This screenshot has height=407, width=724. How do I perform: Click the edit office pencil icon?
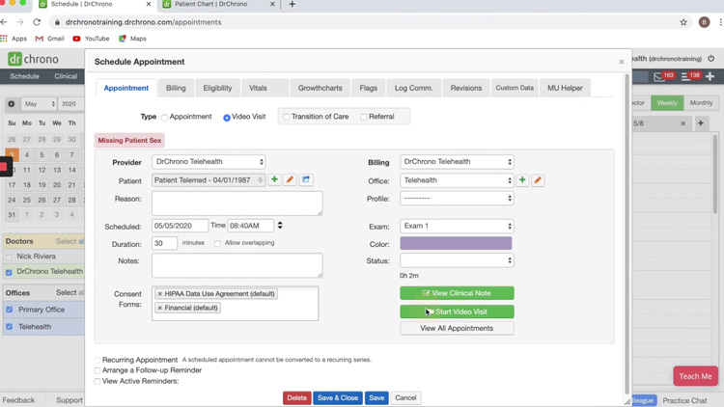[x=538, y=180]
